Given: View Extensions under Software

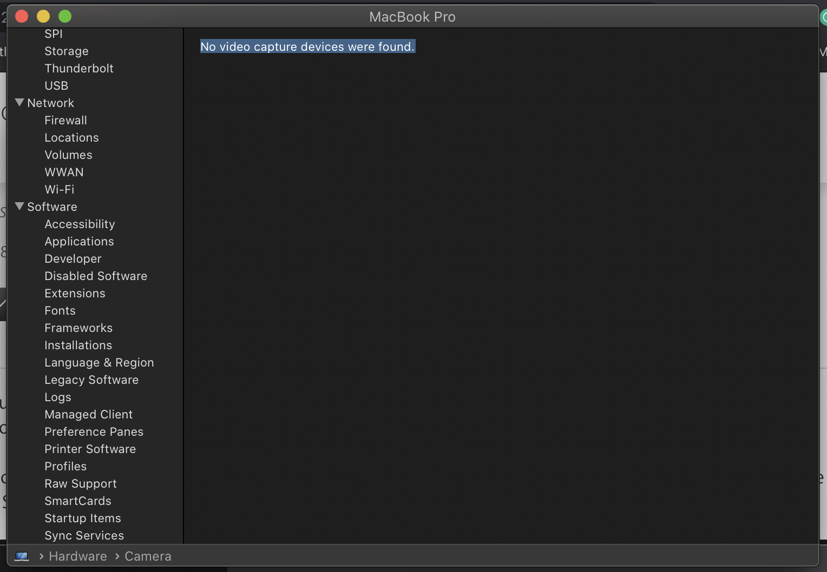Looking at the screenshot, I should [x=75, y=293].
